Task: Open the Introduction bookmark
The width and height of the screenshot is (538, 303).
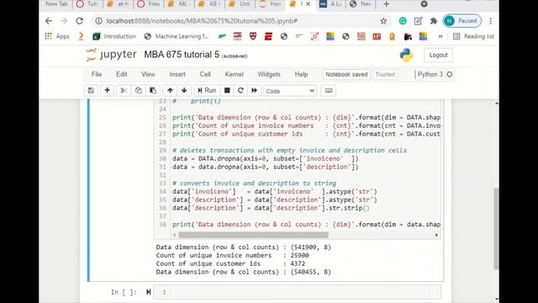Action: click(114, 36)
